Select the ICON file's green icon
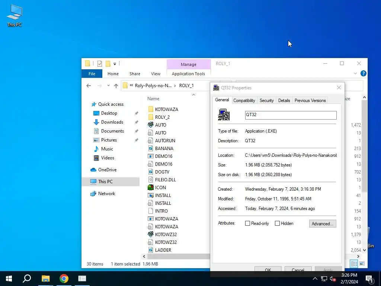The width and height of the screenshot is (381, 286). [x=151, y=188]
